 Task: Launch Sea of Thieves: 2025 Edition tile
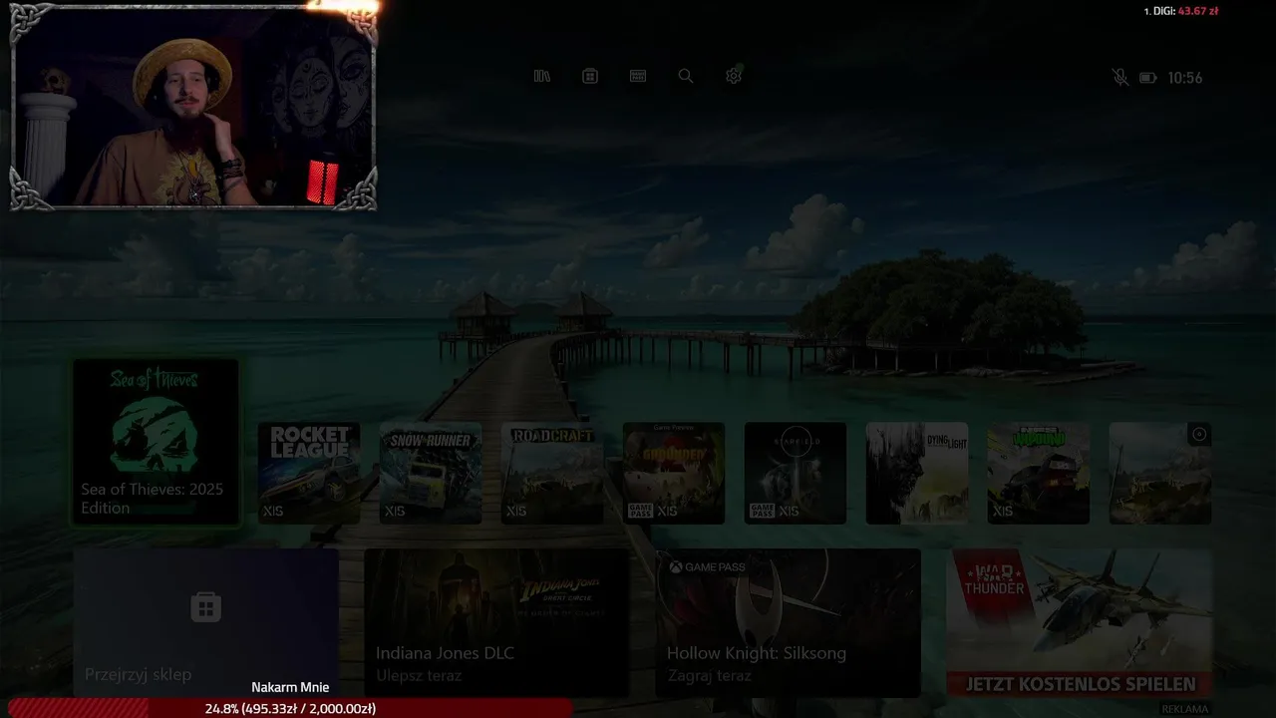pyautogui.click(x=156, y=443)
